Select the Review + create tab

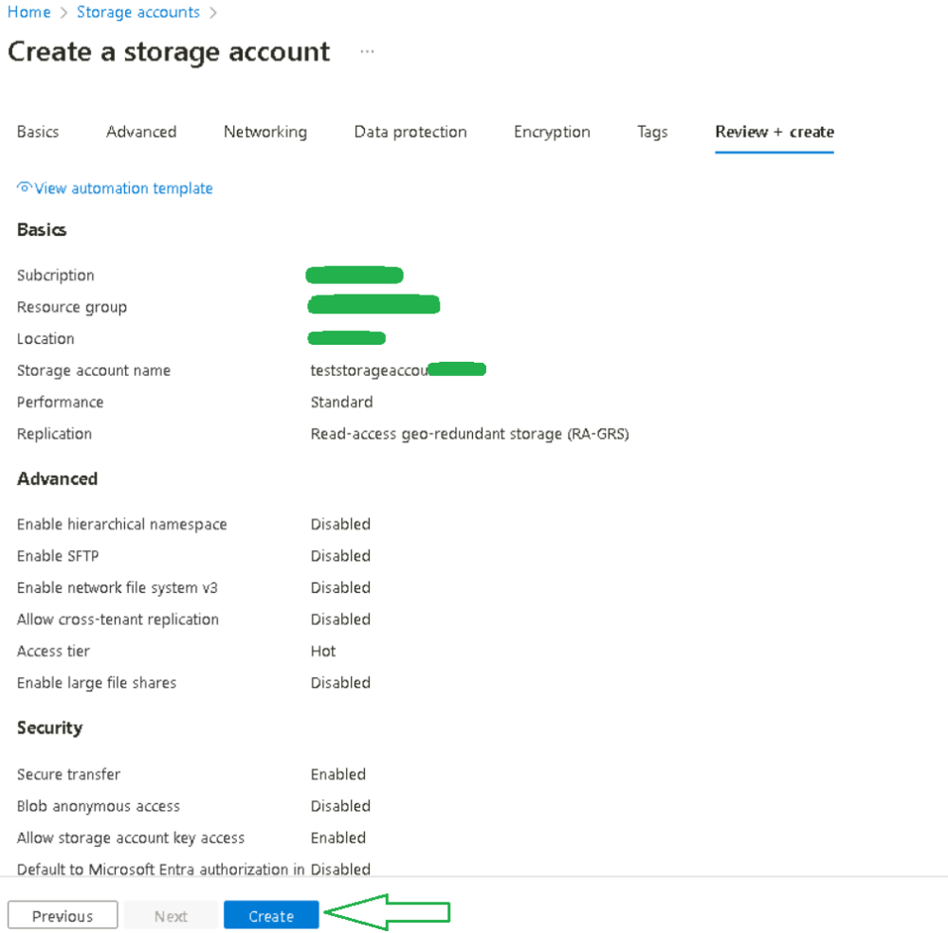775,132
